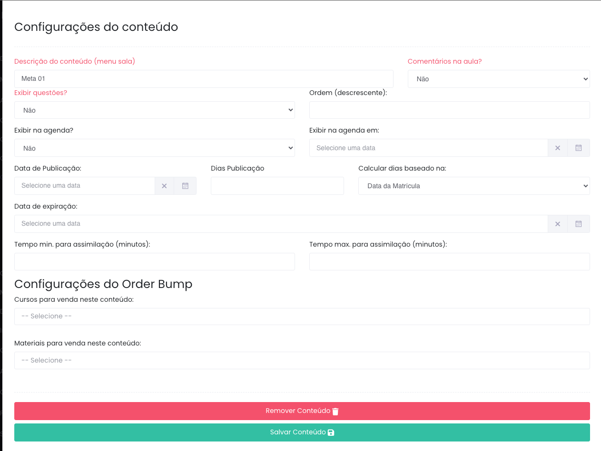Click the Salvar Conteúdo button
601x451 pixels.
(302, 432)
